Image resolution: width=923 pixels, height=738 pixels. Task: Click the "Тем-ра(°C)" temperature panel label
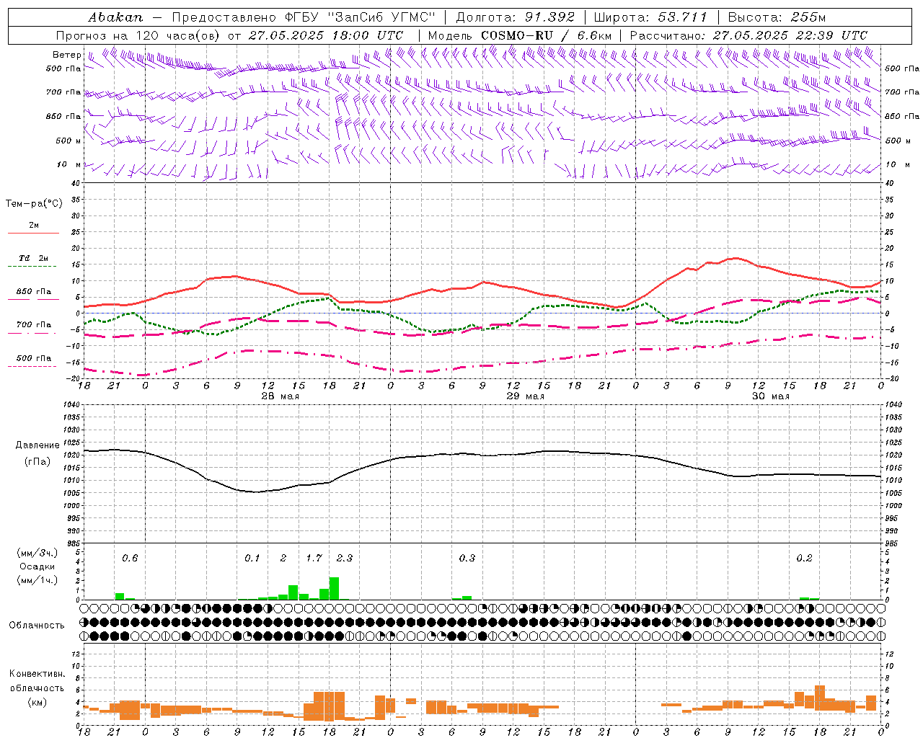(x=34, y=204)
